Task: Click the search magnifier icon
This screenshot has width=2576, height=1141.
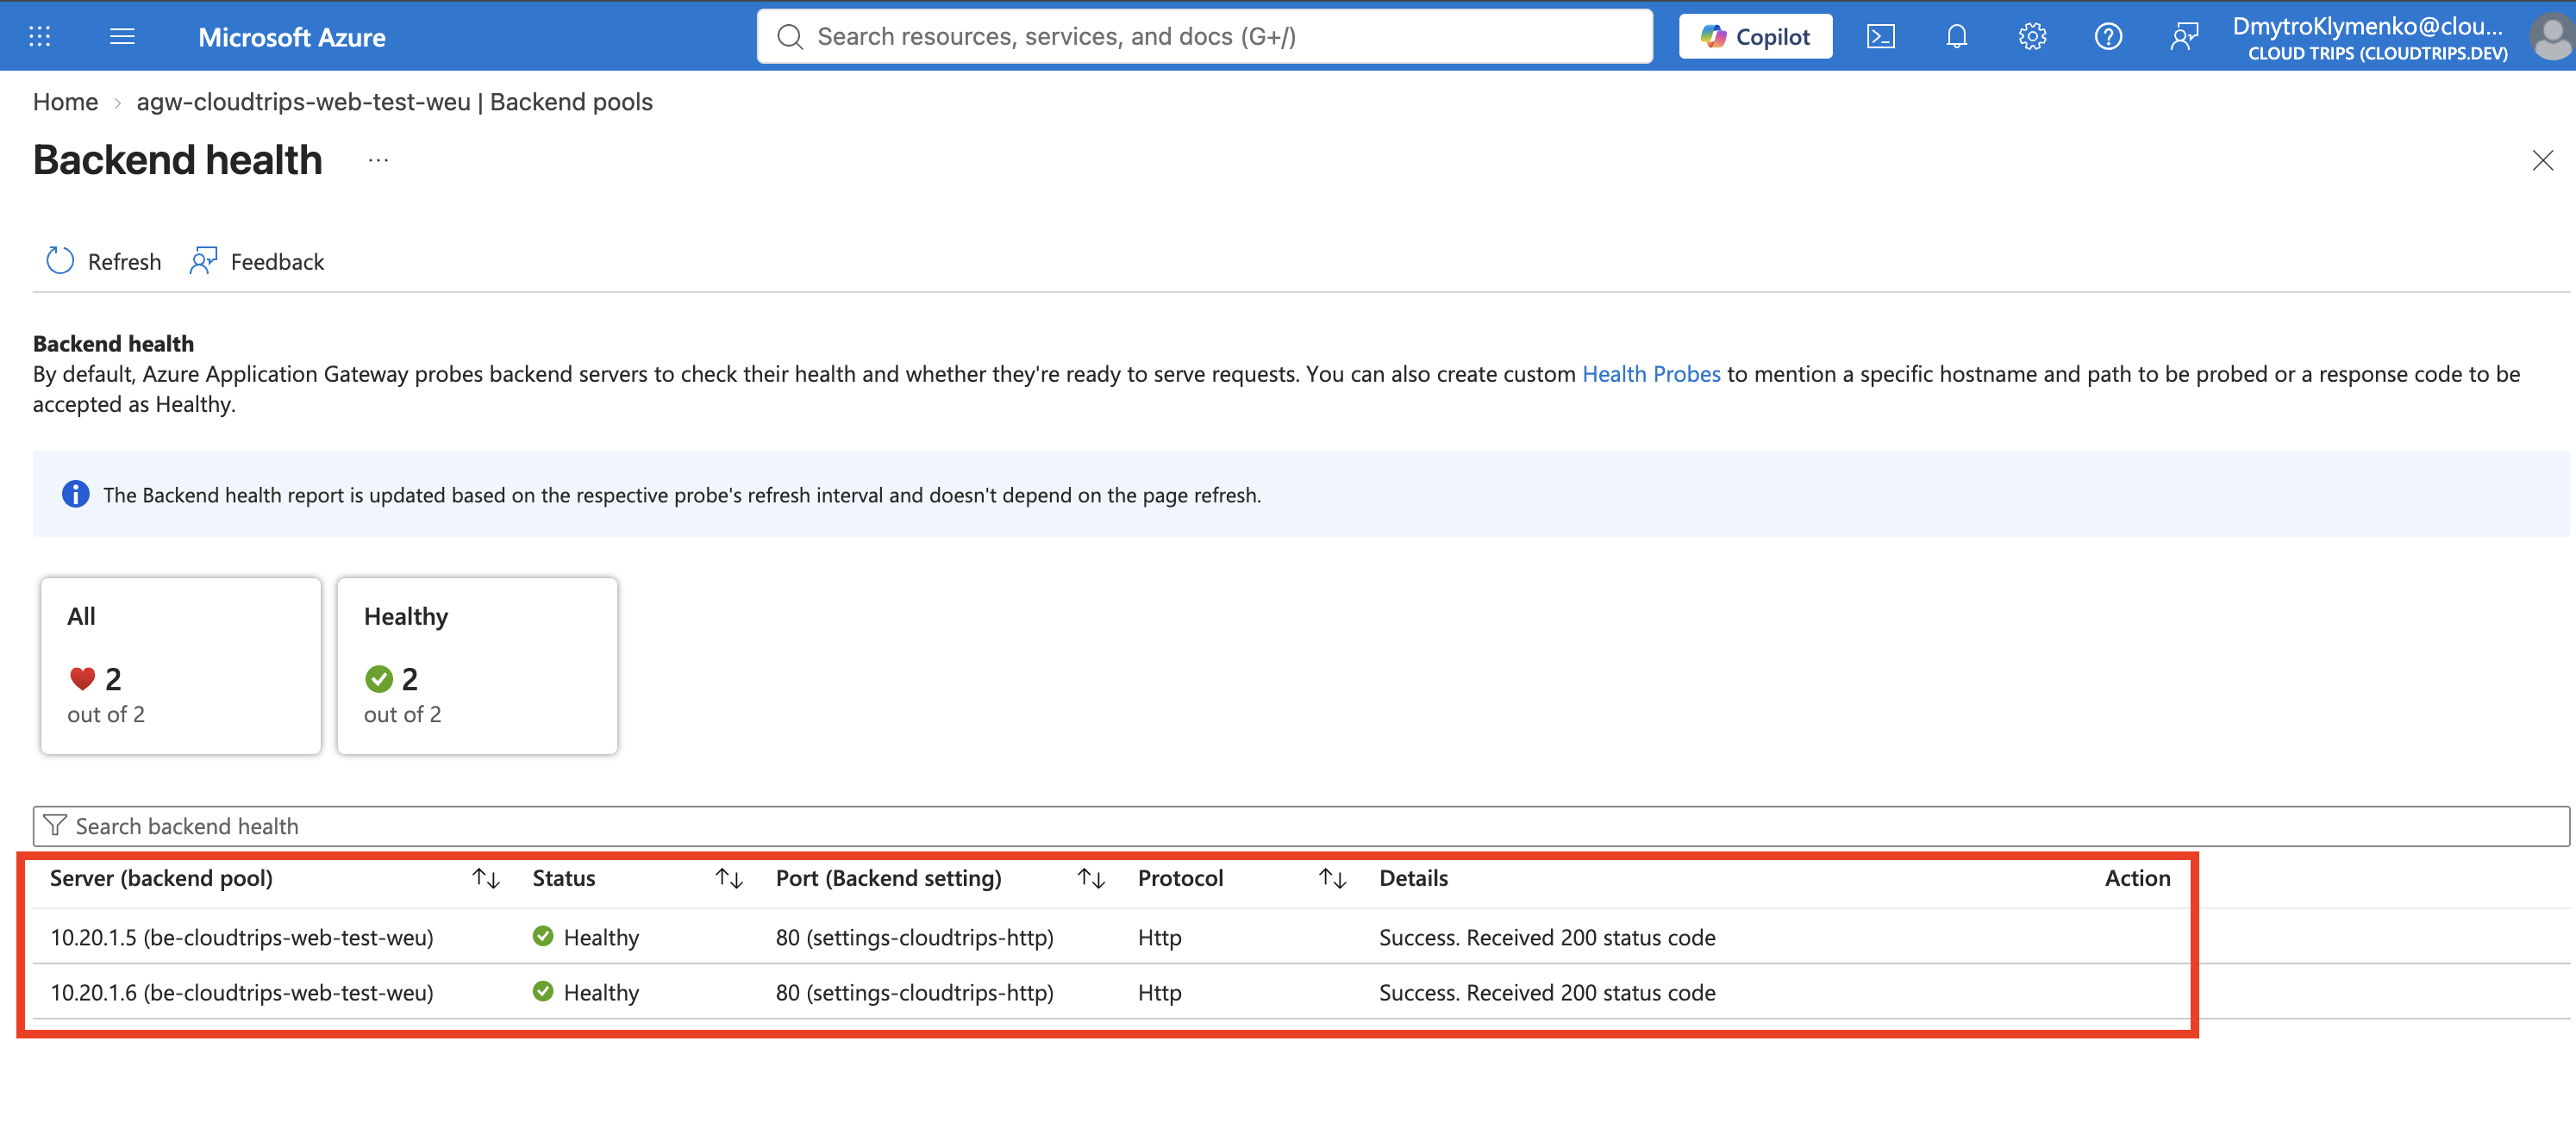Action: 790,37
